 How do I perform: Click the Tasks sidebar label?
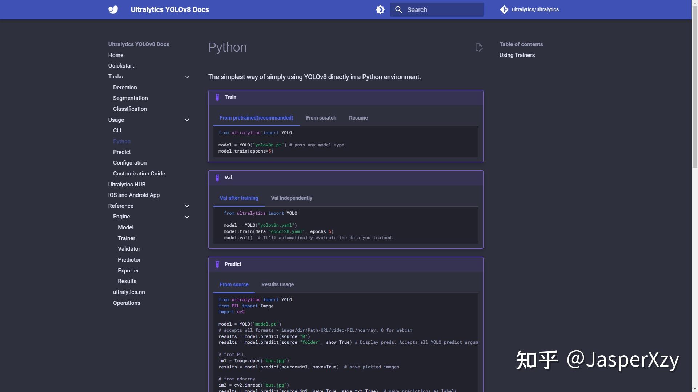pos(116,77)
